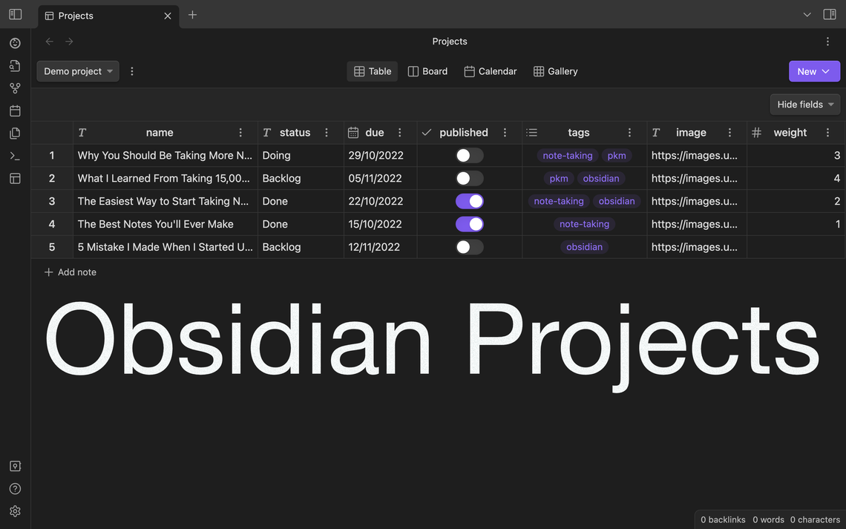The width and height of the screenshot is (846, 529).
Task: Open the graph view from the left ribbon
Action: [x=13, y=87]
